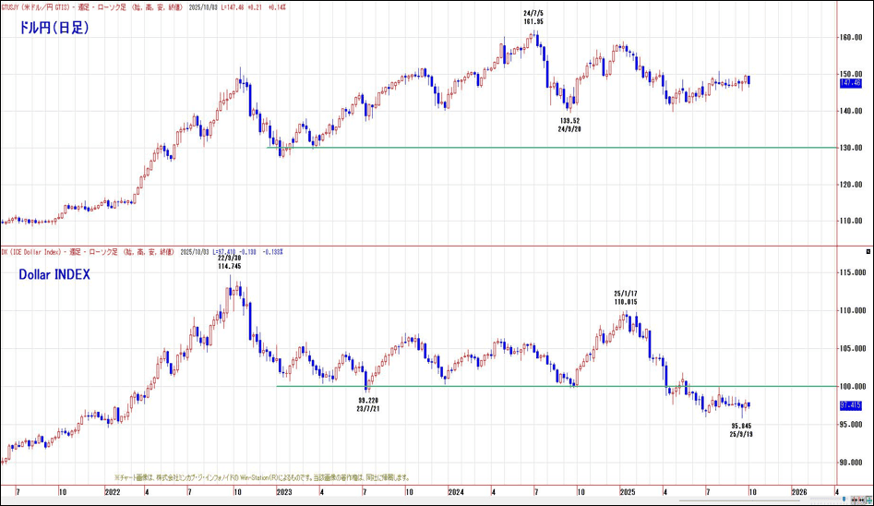Click the 99.220 low annotation dated 23/7/21
The image size is (874, 506).
[367, 404]
